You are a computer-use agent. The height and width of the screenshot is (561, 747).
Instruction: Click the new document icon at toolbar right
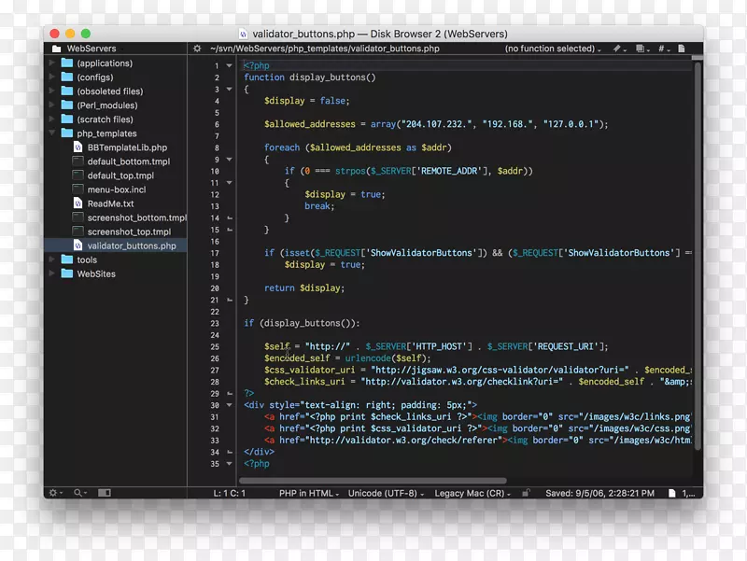click(681, 48)
